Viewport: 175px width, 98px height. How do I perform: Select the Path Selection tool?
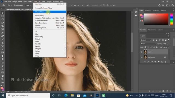pyautogui.click(x=2, y=69)
